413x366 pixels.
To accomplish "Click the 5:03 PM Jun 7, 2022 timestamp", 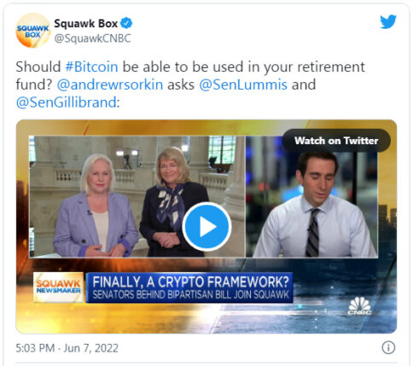I will pos(67,348).
